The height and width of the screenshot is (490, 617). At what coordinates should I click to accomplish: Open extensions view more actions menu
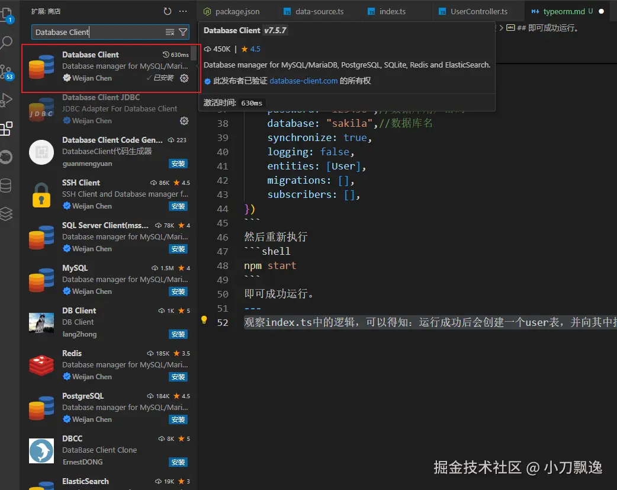pyautogui.click(x=183, y=11)
